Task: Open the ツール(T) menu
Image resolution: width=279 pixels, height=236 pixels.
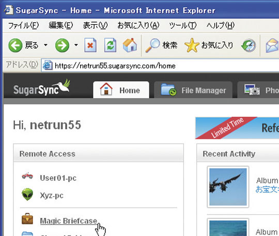Action: (183, 25)
